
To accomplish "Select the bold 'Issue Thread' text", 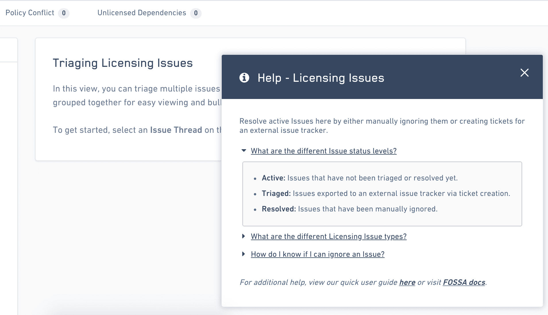I will tap(176, 130).
